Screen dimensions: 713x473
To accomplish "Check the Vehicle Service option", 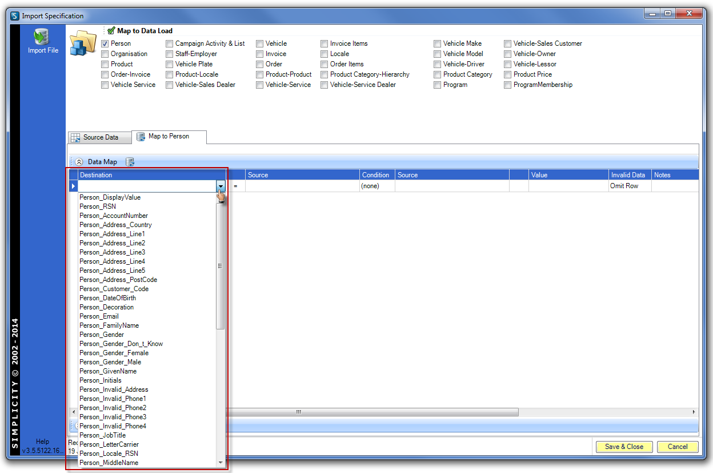I will coord(105,85).
